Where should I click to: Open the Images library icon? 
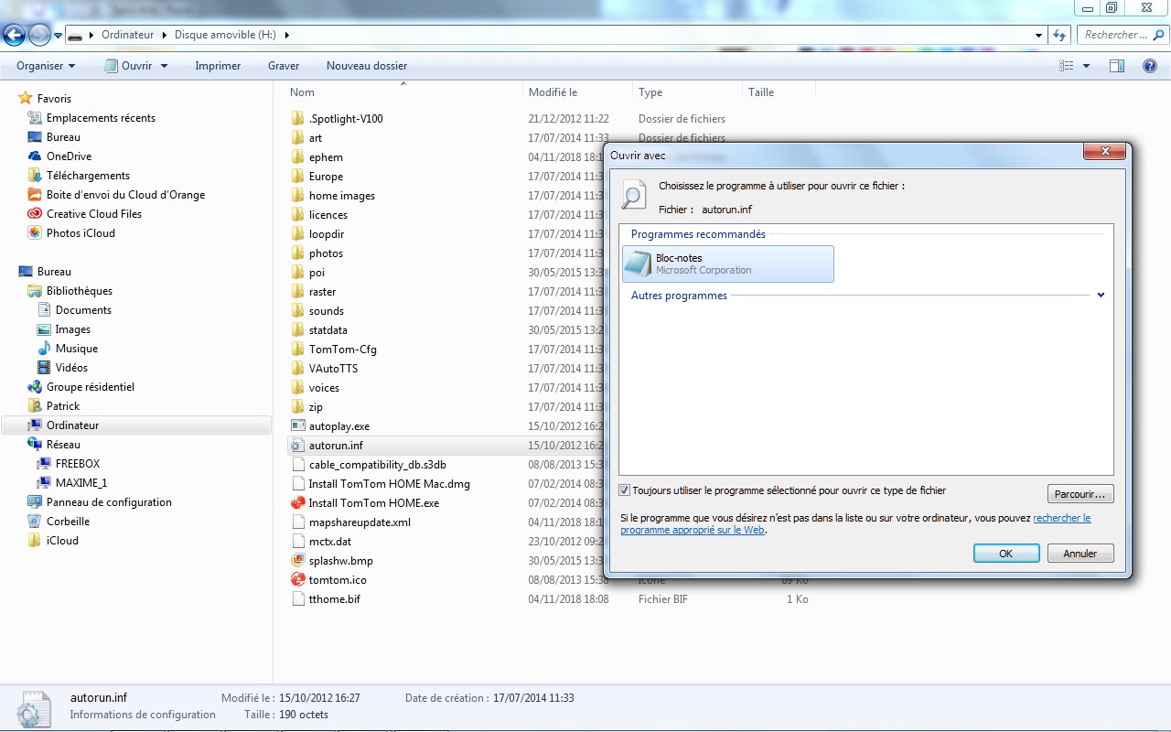coord(44,329)
